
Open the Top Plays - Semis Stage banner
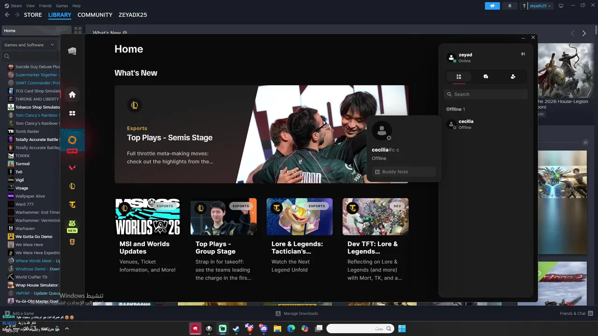point(262,134)
